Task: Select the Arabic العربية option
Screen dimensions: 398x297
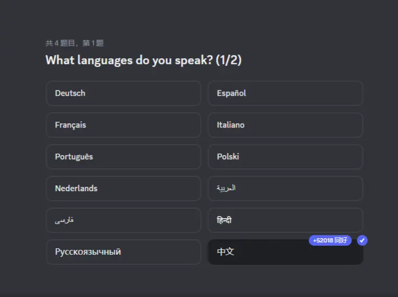Action: point(286,188)
